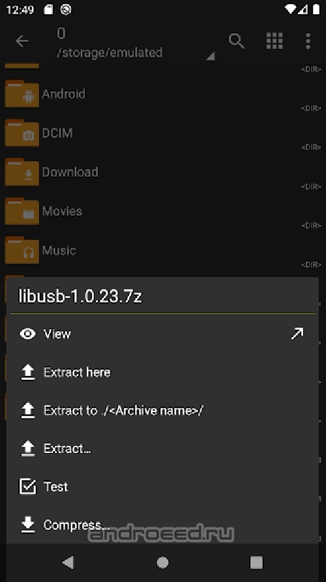Select the Extract here option

162,372
